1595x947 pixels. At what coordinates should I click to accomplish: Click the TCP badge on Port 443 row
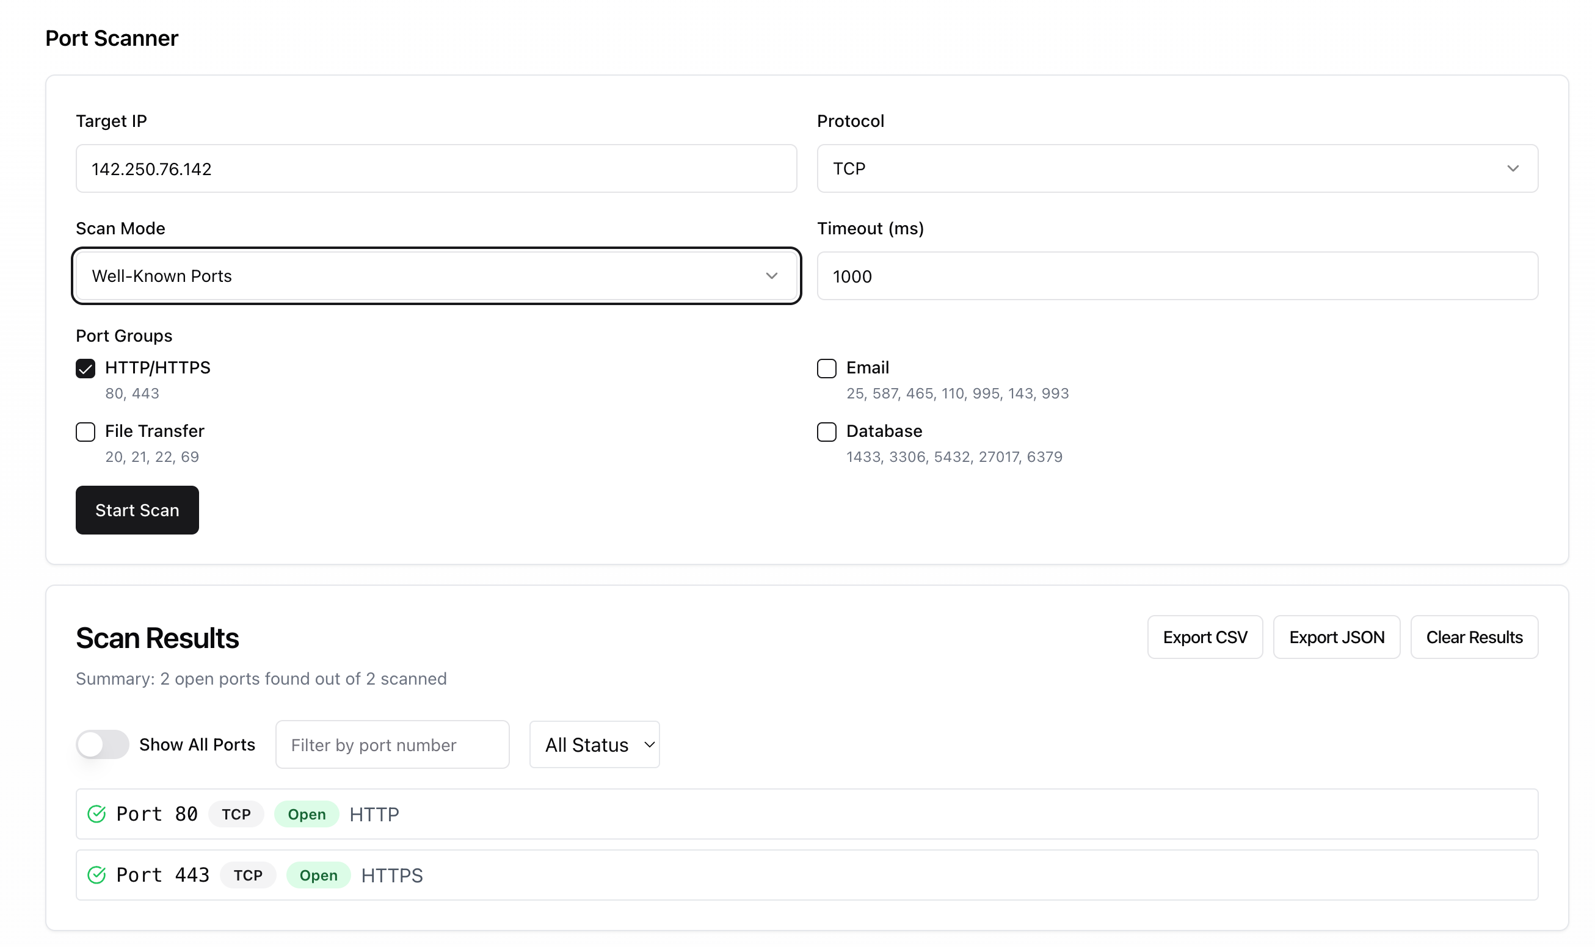[248, 875]
